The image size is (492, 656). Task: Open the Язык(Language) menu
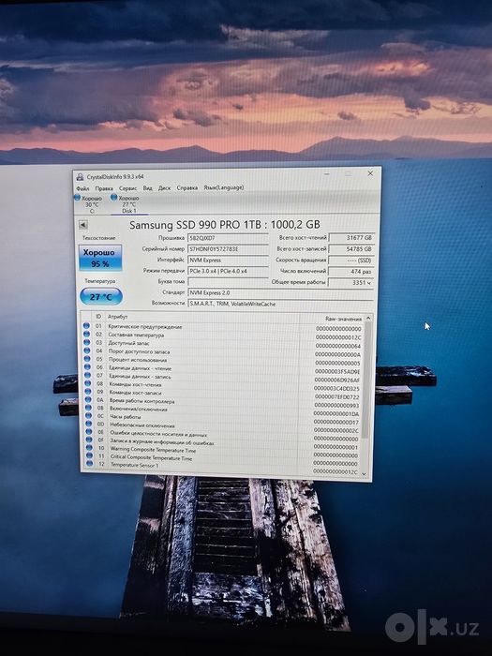[223, 187]
